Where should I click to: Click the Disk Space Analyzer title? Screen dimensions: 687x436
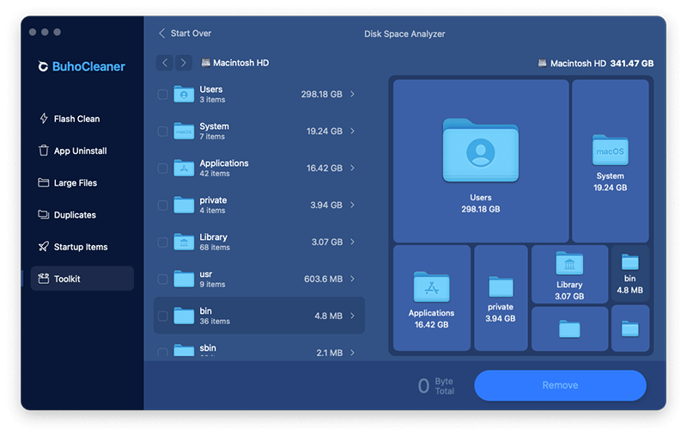404,34
